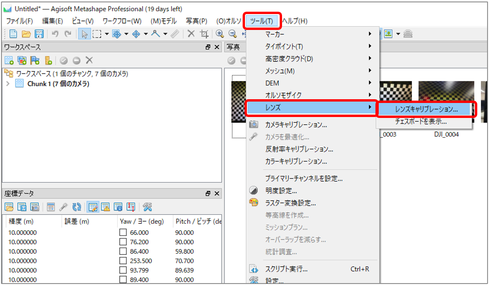The image size is (489, 285).
Task: Open a project with the folder icon
Action: (26, 34)
